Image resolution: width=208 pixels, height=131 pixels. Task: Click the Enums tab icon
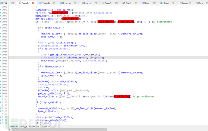[x=180, y=3]
